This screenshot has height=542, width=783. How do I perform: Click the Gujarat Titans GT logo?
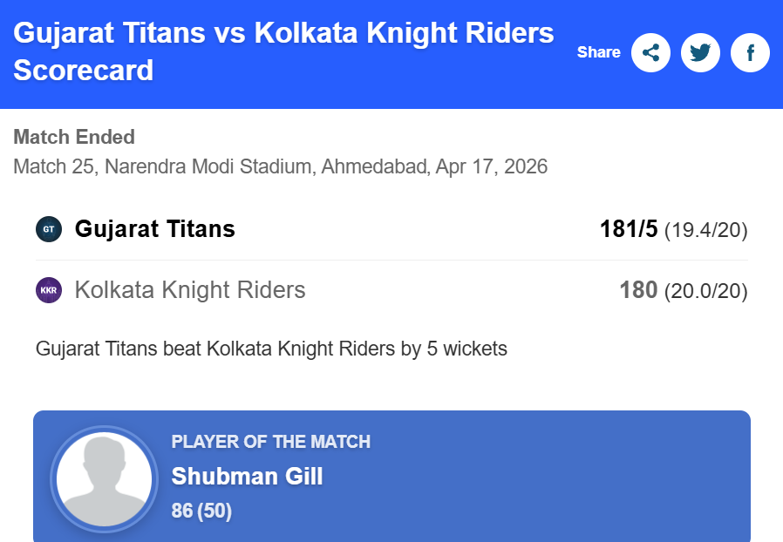coord(49,229)
